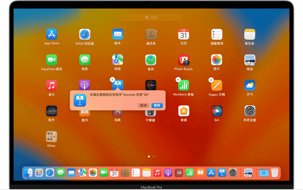Image resolution: width=303 pixels, height=190 pixels.
Task: Open Podcasts from the Dock
Action: [x=168, y=173]
